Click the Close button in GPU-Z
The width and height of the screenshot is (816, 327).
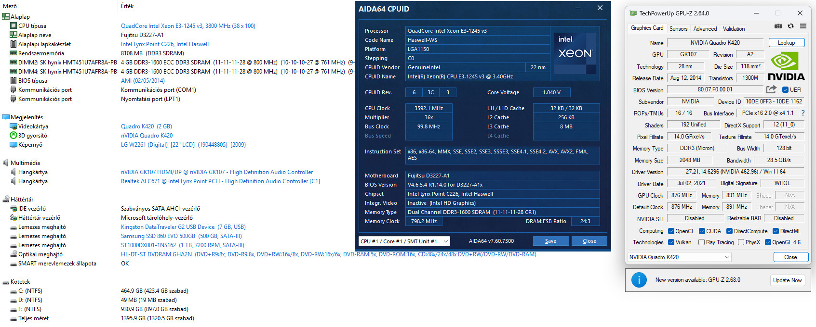(x=790, y=257)
